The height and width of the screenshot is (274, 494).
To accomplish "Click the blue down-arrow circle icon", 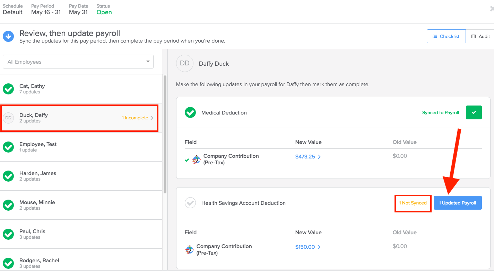I will pos(8,36).
